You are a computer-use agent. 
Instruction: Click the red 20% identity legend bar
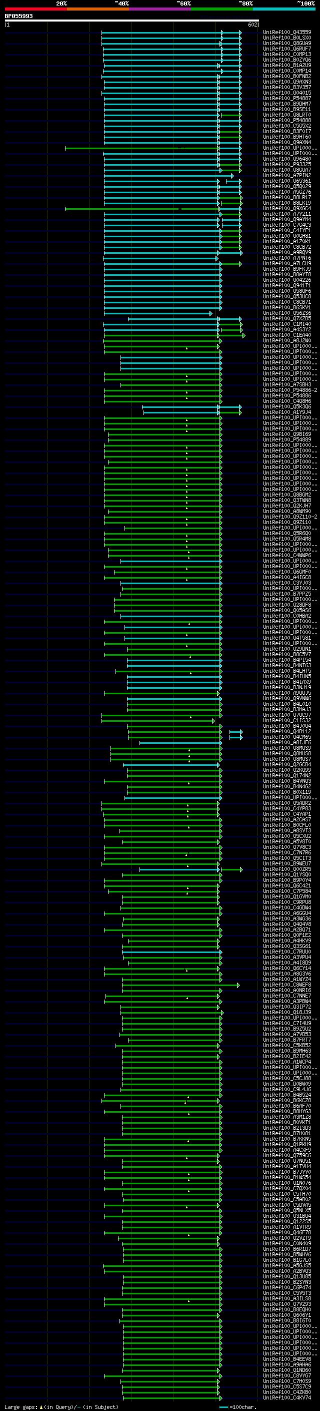coord(35,9)
